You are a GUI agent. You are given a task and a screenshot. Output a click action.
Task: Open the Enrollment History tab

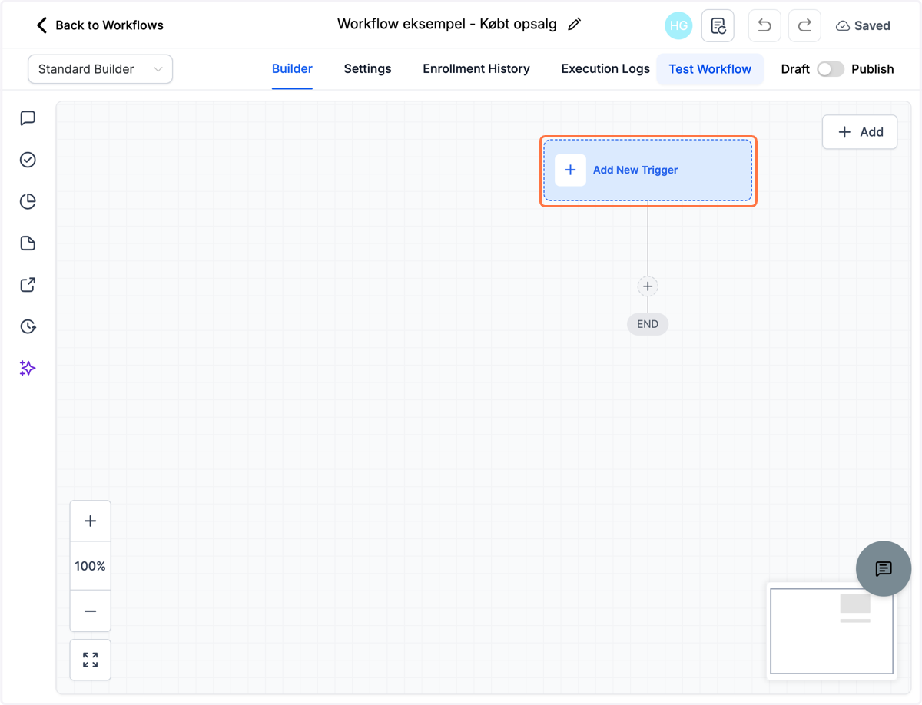476,69
